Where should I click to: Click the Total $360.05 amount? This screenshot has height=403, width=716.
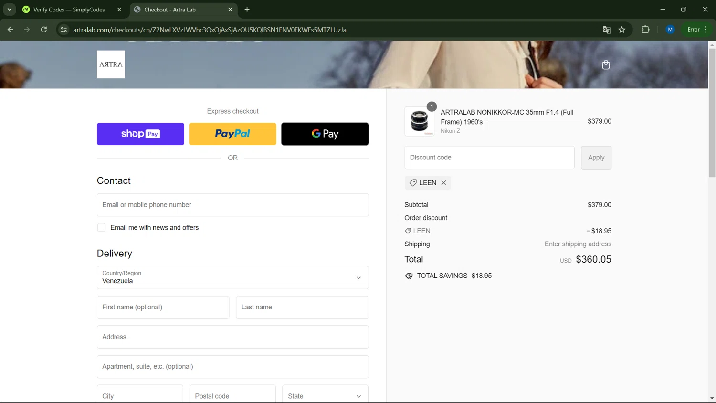pos(593,259)
